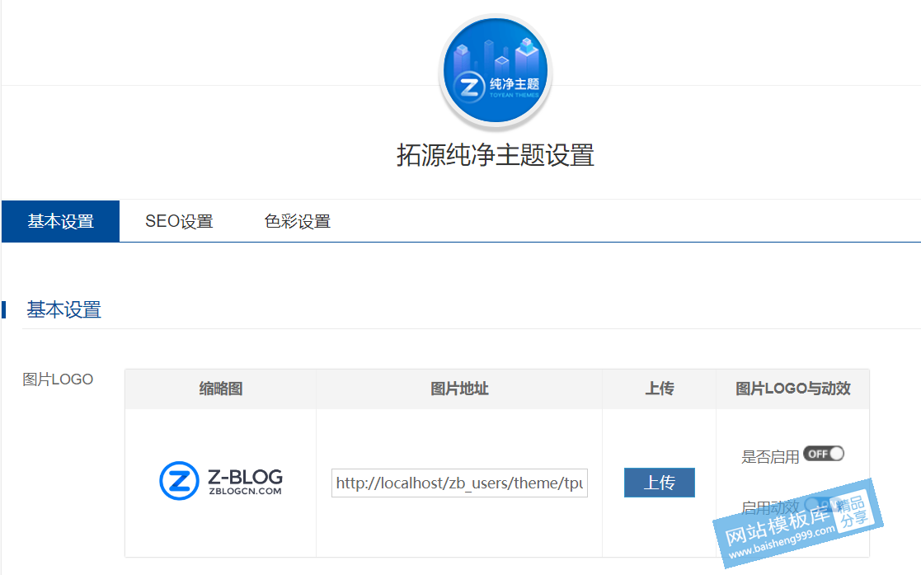The height and width of the screenshot is (575, 921).
Task: Click the 是否启用 label text
Action: click(x=770, y=457)
